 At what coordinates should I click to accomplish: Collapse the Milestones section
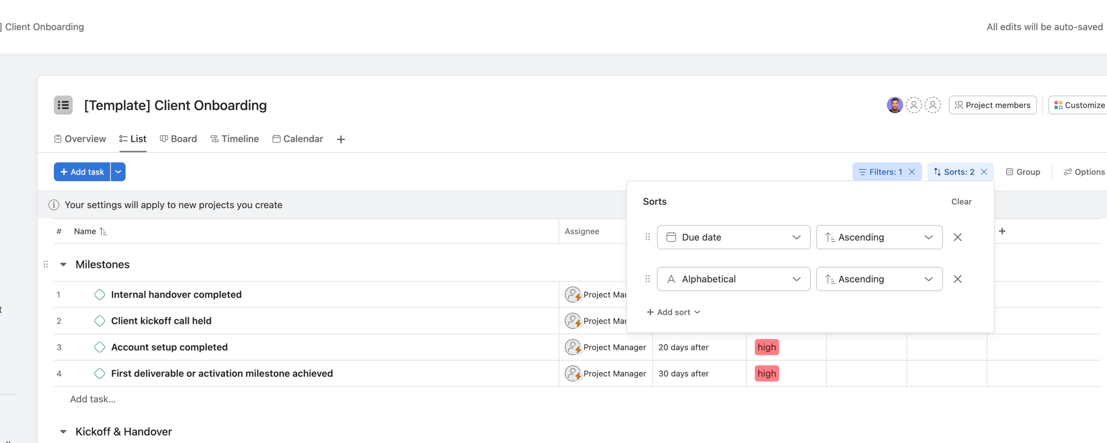tap(63, 264)
